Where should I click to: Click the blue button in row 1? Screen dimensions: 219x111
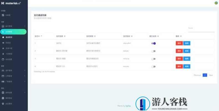(x=187, y=43)
